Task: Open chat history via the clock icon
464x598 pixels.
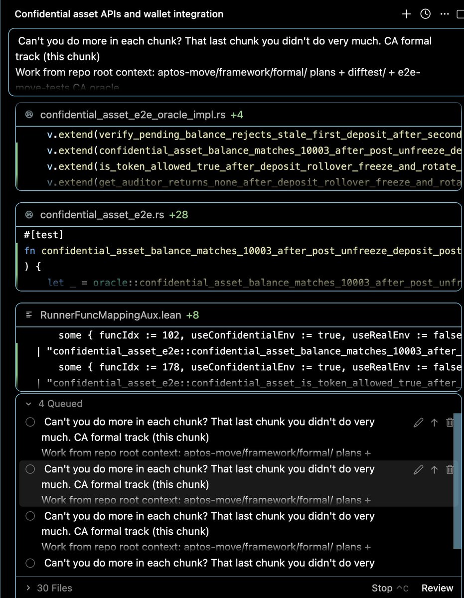Action: click(425, 14)
